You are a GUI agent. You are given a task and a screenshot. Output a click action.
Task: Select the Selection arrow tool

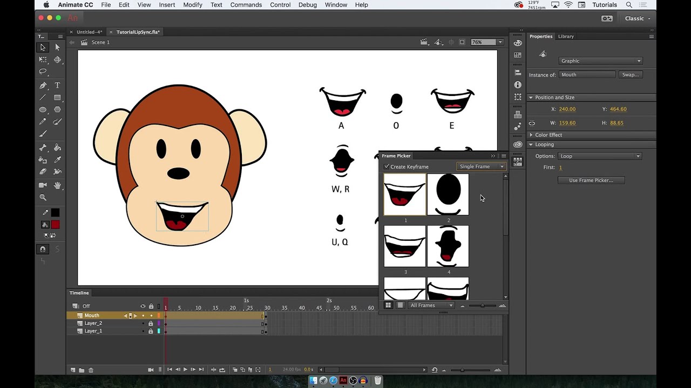(43, 47)
